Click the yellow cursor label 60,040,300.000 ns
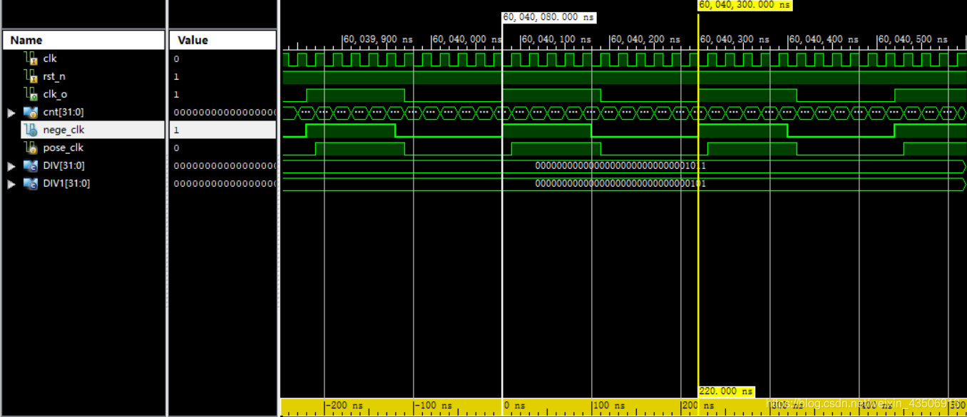The image size is (967, 417). [745, 5]
